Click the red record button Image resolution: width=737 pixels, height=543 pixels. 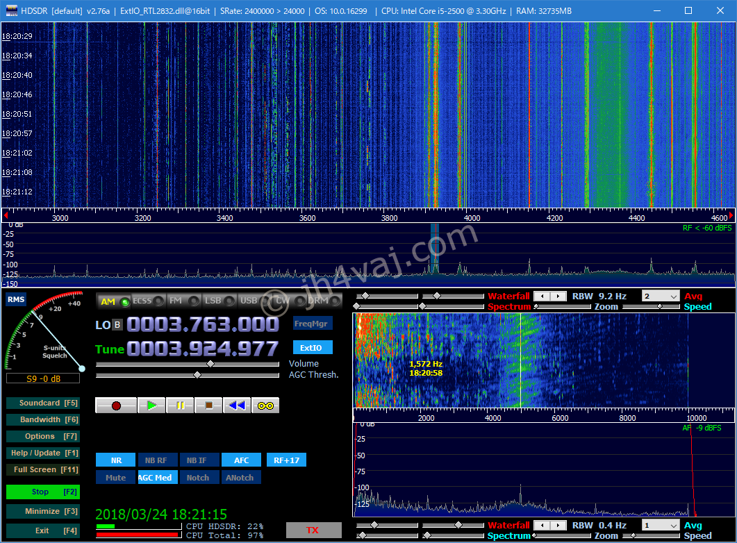(x=116, y=406)
